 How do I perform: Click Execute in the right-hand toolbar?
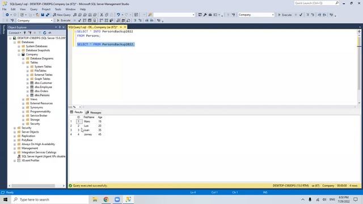coord(285,15)
